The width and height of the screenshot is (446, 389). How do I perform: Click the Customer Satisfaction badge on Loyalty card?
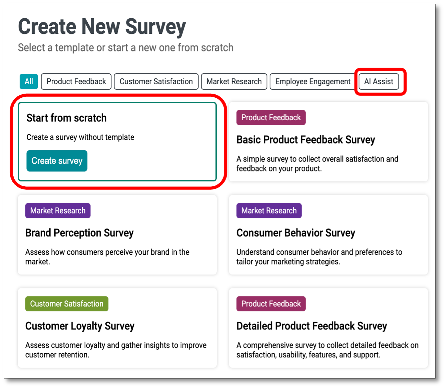66,303
